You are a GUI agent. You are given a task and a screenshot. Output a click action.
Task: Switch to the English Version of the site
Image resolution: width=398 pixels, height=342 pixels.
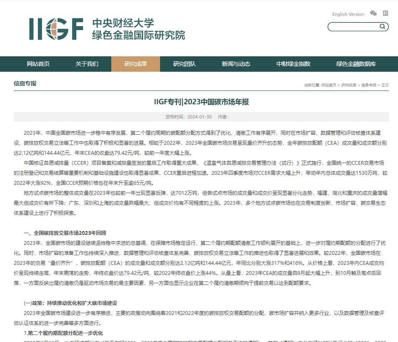coord(348,14)
